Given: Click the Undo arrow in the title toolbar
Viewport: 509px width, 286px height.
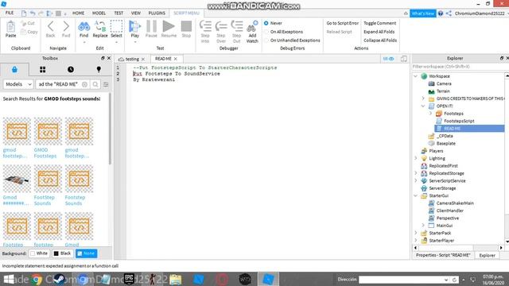Looking at the screenshot, I should 33,14.
